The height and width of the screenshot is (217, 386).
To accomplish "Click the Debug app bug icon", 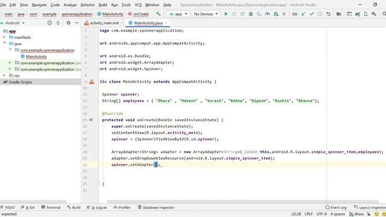I will [251, 14].
